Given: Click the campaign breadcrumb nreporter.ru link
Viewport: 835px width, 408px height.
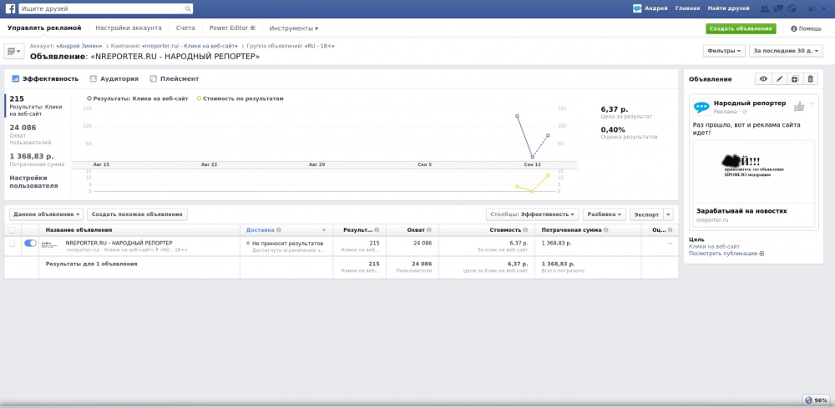Looking at the screenshot, I should (189, 46).
